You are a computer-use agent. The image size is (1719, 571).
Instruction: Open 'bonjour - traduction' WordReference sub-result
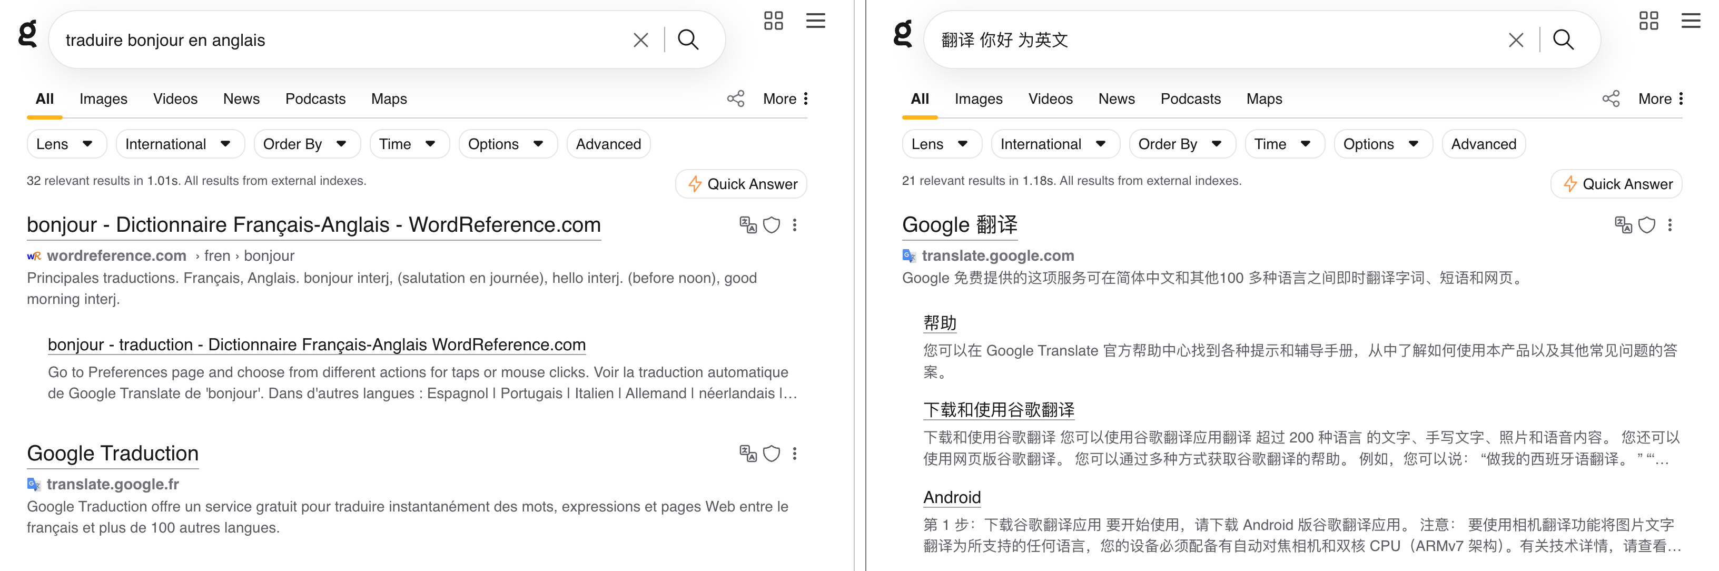[317, 345]
